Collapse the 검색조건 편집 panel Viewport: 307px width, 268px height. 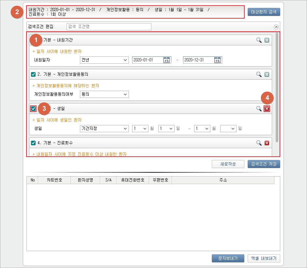(276, 27)
